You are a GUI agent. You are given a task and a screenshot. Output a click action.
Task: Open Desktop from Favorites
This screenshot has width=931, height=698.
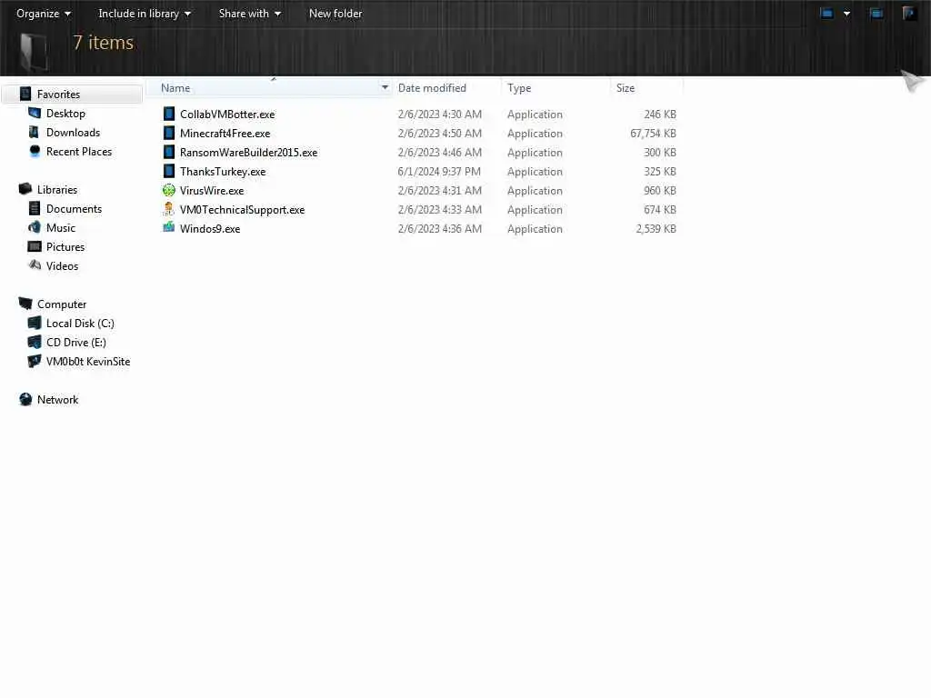pyautogui.click(x=65, y=114)
